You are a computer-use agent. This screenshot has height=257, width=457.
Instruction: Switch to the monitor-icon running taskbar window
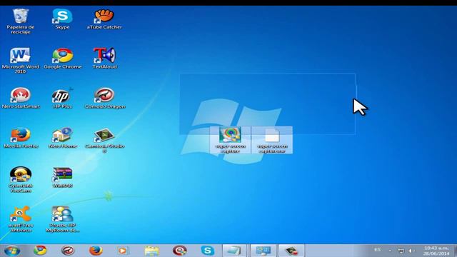point(263,251)
